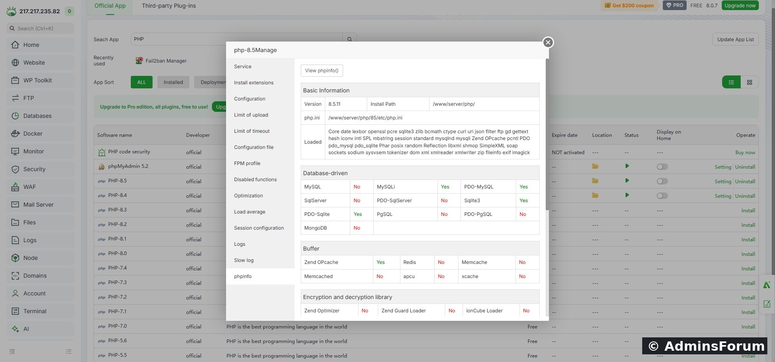Screen dimensions: 775x362
Task: Close the php-8.5Manage dialog
Action: 548,42
